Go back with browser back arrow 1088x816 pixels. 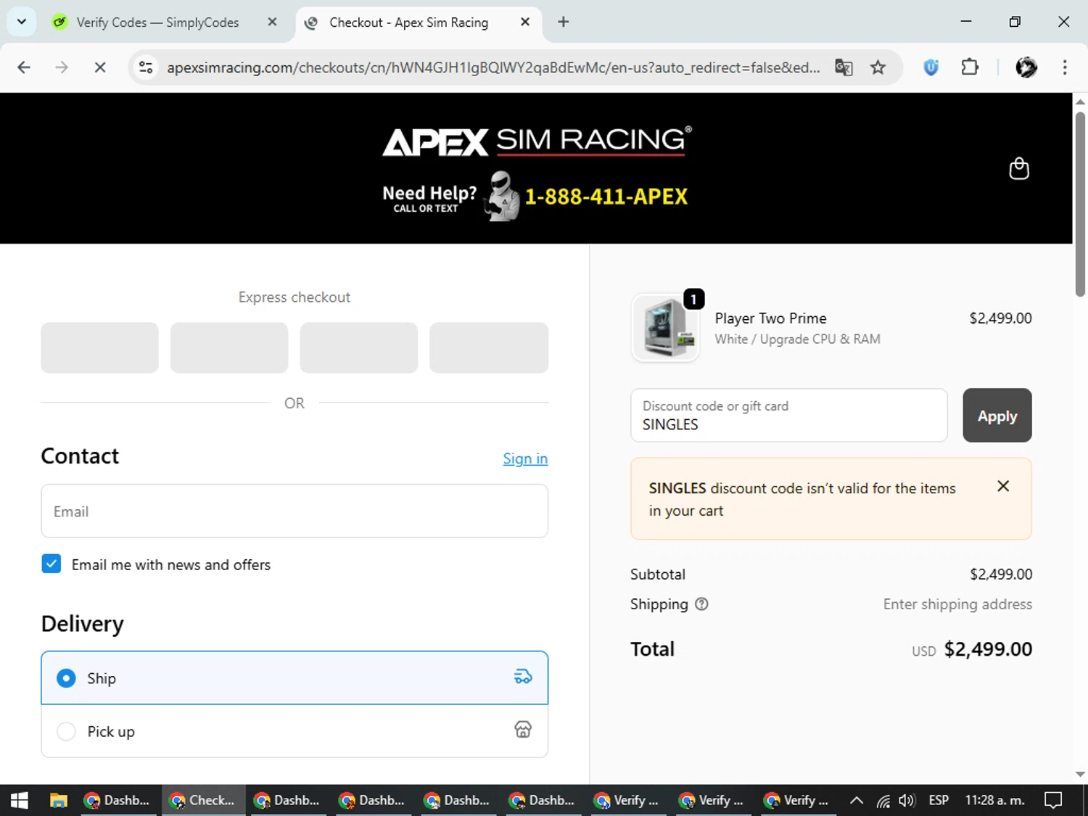[24, 67]
